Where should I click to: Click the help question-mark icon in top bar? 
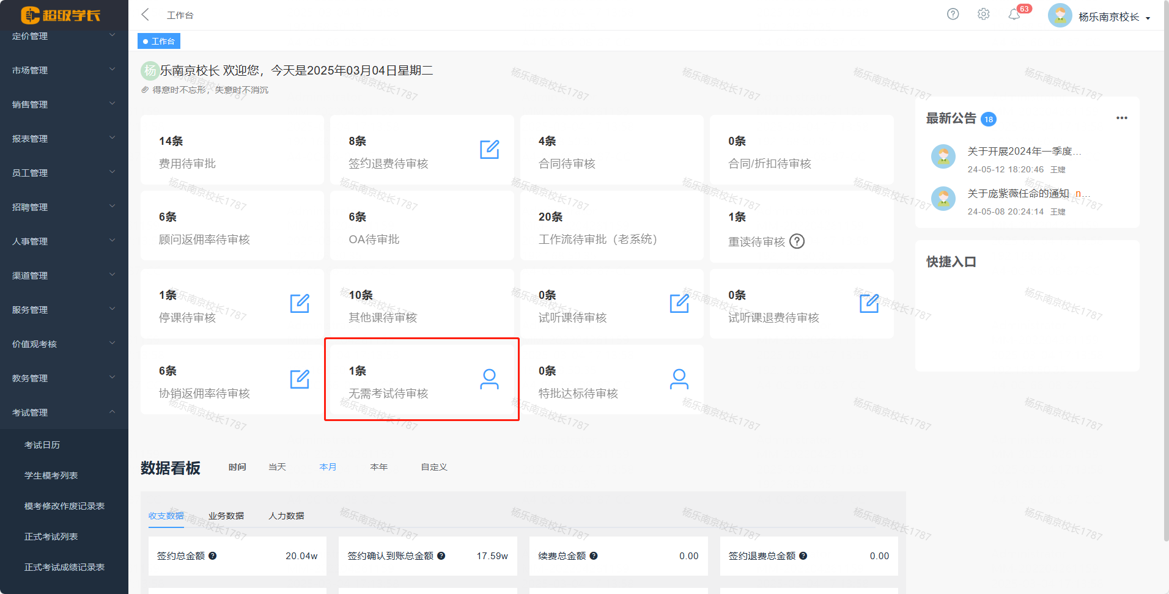point(953,14)
